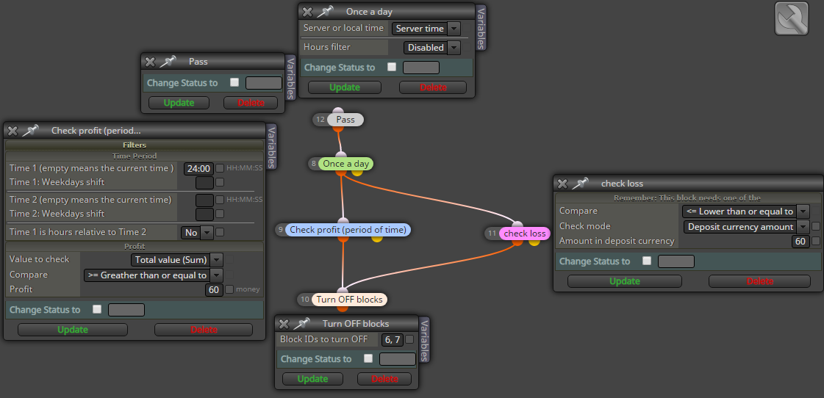824x398 pixels.
Task: Pin the check loss panel
Action: [x=580, y=184]
